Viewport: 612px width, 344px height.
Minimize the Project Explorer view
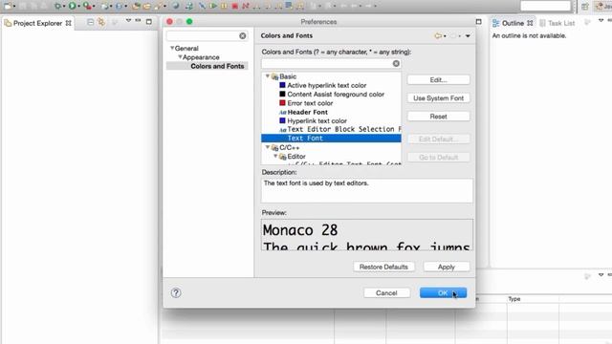138,20
